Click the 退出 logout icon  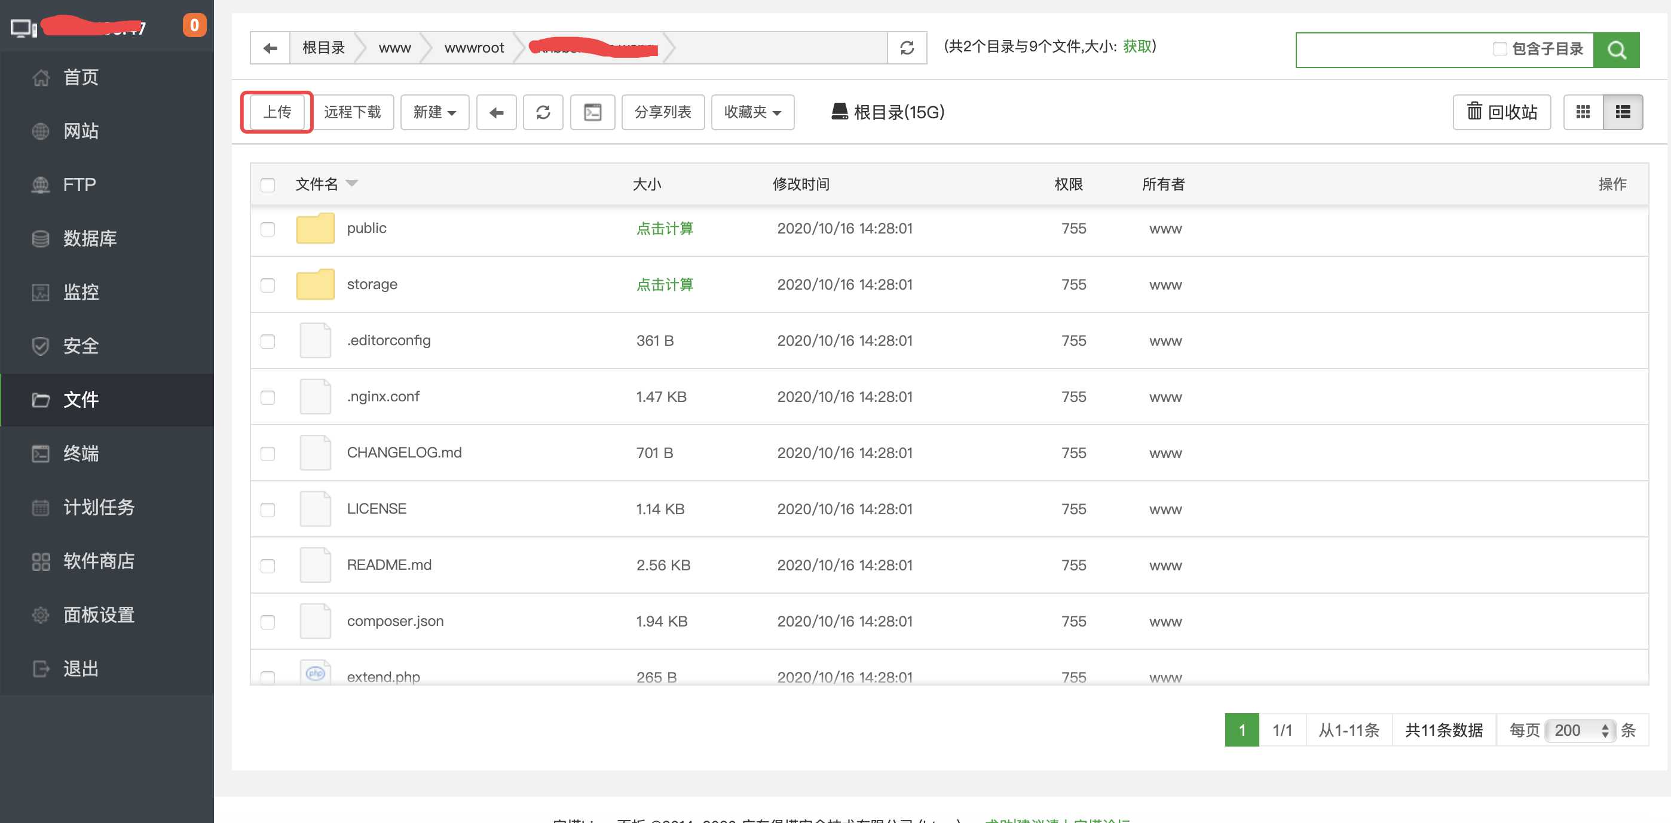pyautogui.click(x=40, y=669)
